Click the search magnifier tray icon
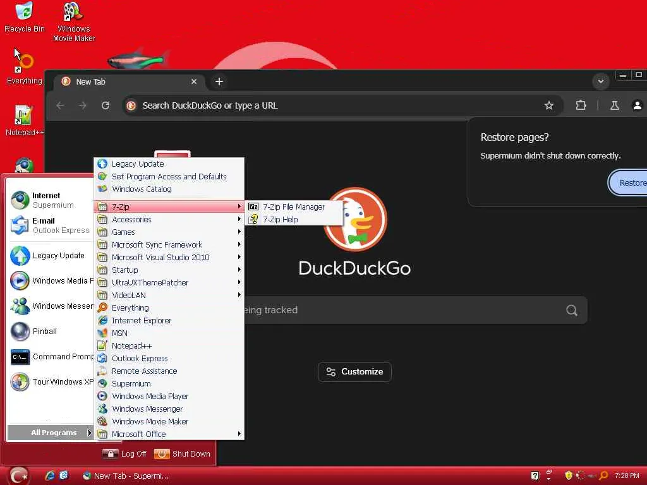Viewport: 647px width, 485px height. pyautogui.click(x=603, y=476)
